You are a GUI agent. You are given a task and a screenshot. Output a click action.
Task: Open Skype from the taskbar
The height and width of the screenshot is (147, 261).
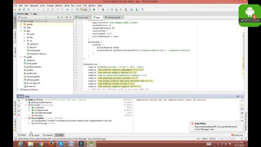click(x=61, y=144)
